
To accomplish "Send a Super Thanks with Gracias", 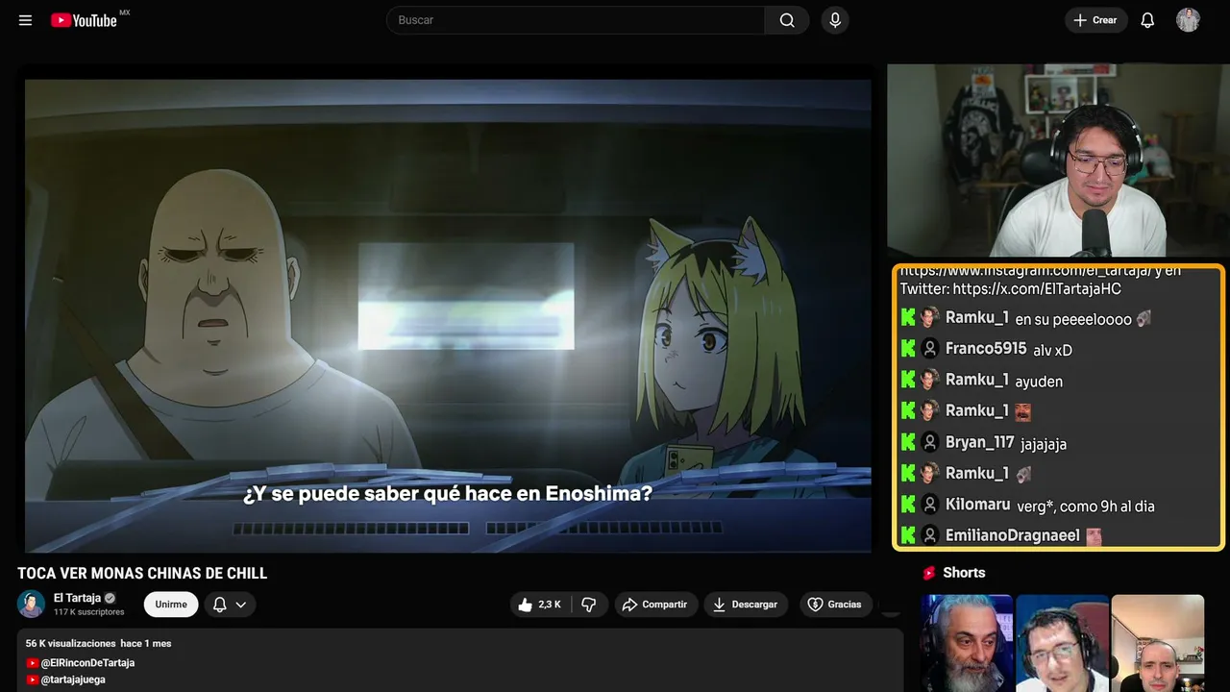I will click(834, 605).
